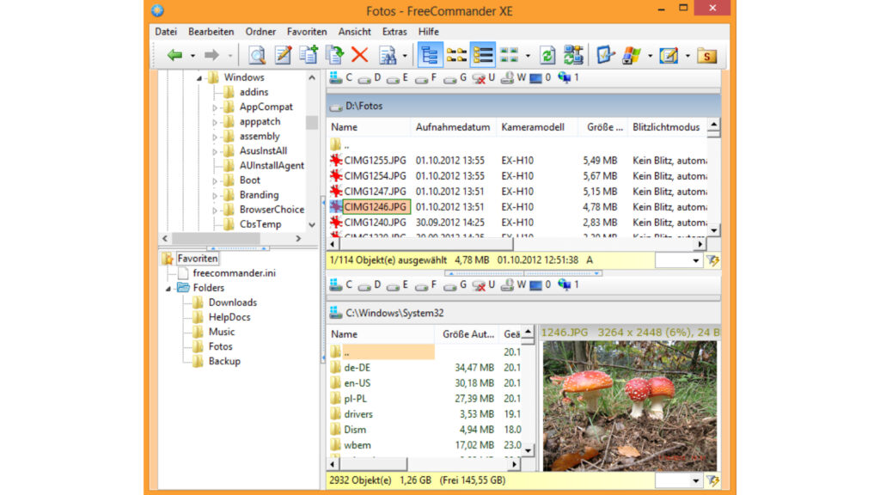Select drive F in bottom panel

tap(426, 285)
